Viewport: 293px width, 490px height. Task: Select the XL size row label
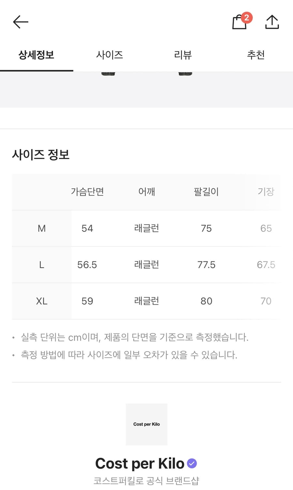pyautogui.click(x=41, y=301)
